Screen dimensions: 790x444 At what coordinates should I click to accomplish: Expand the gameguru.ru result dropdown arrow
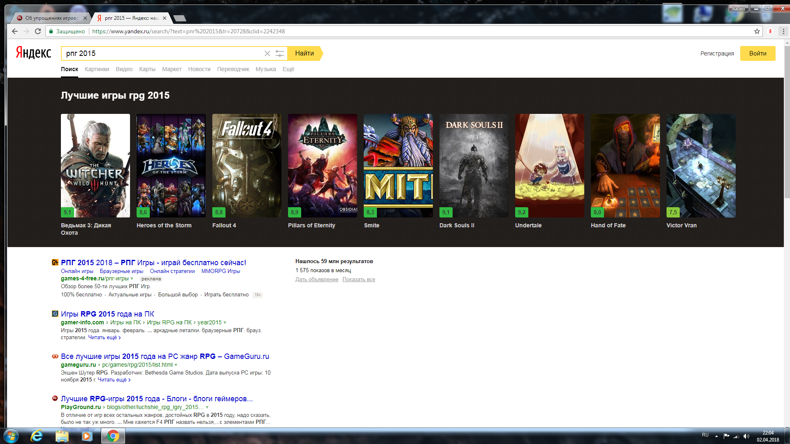click(x=176, y=365)
